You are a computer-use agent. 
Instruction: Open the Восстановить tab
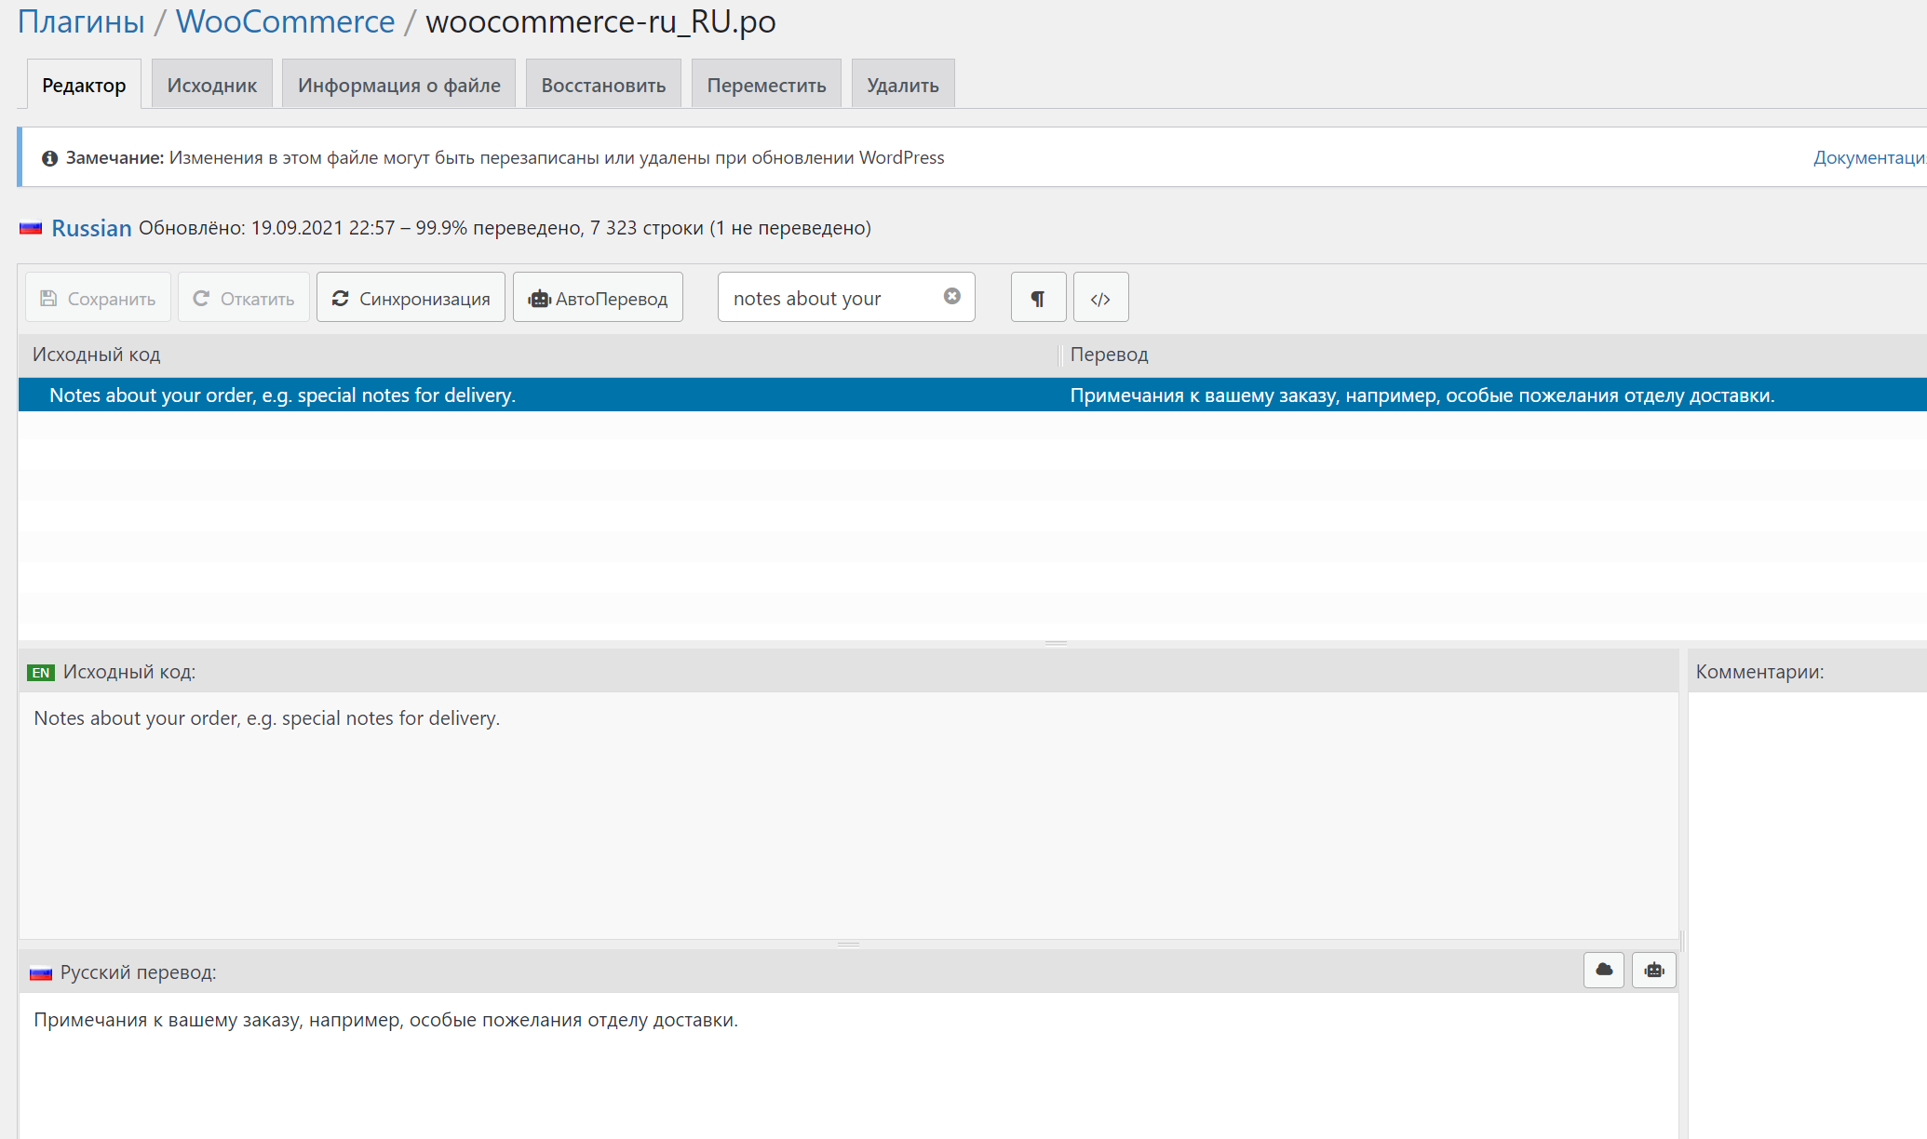[x=603, y=85]
